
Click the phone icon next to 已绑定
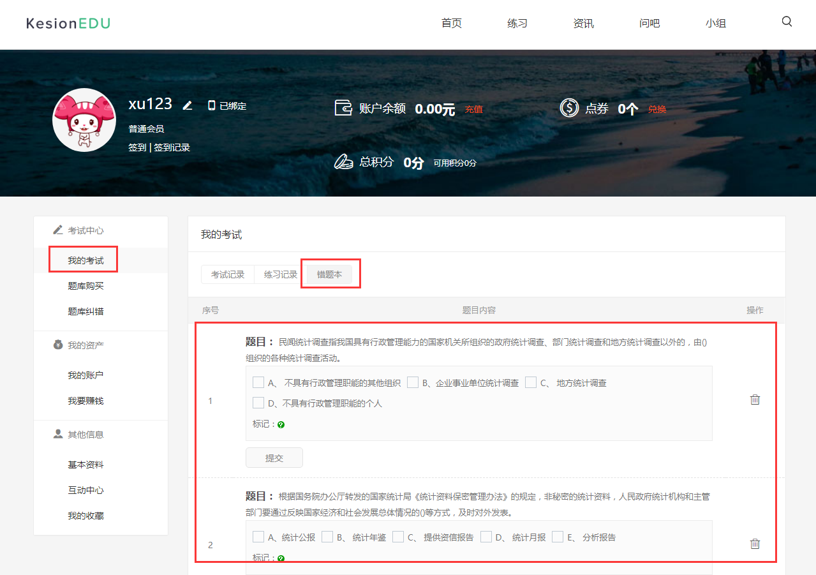click(211, 105)
